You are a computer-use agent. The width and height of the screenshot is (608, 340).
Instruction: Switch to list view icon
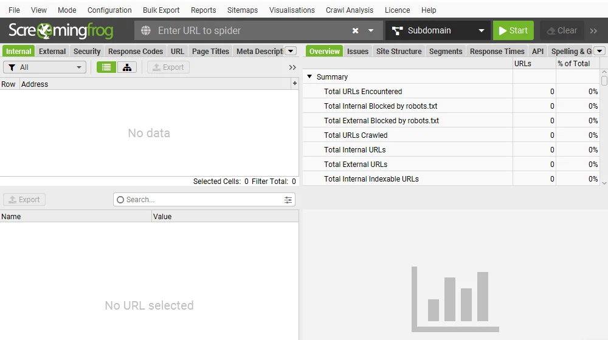pos(106,67)
